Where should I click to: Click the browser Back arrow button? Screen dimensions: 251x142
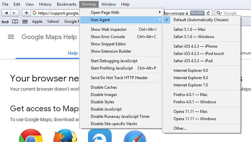click(7, 13)
